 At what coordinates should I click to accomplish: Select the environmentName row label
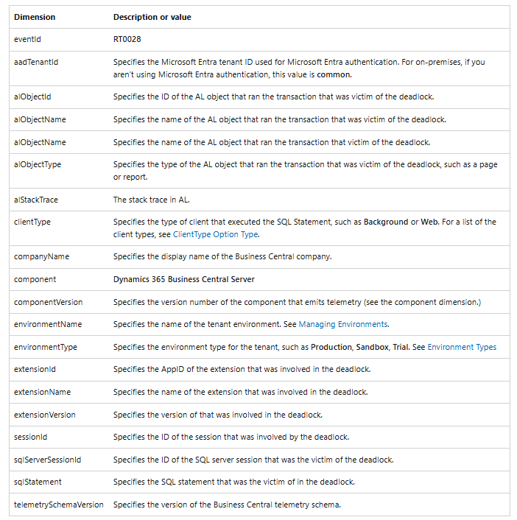click(x=48, y=324)
